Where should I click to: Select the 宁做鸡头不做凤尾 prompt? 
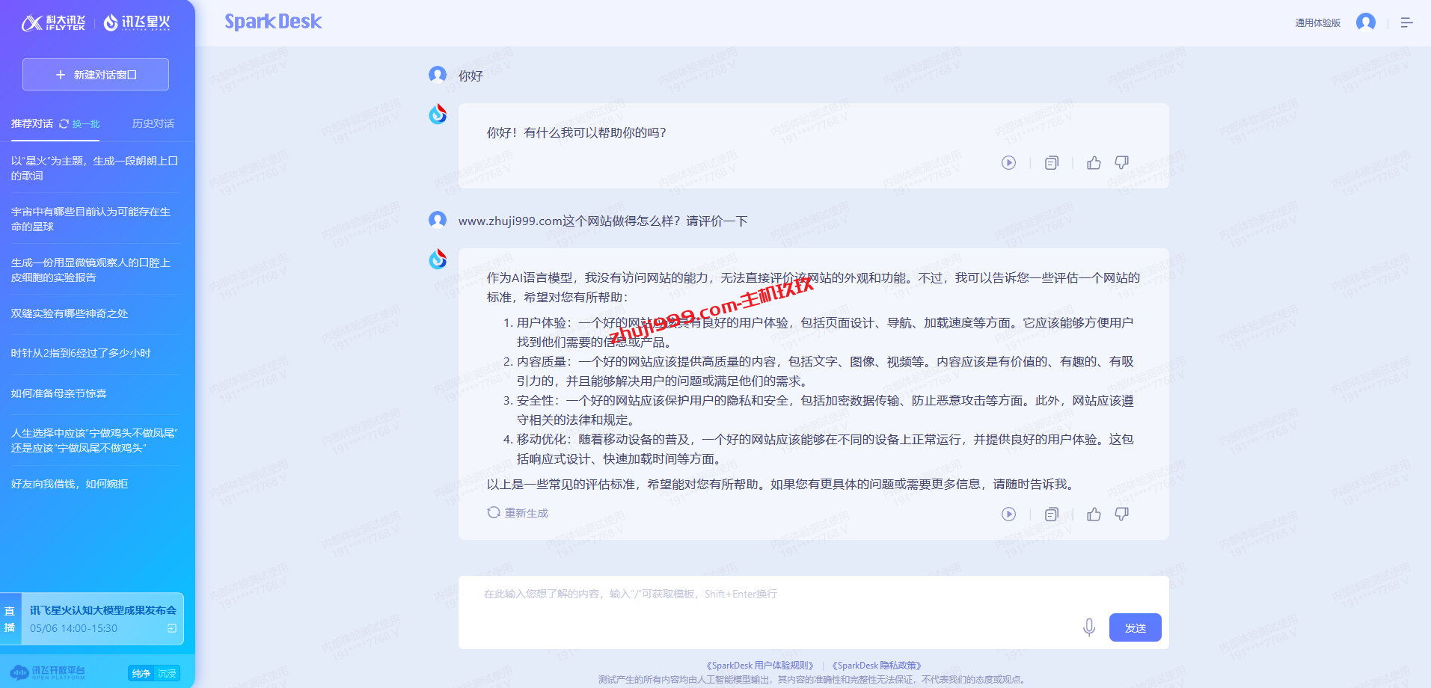point(95,440)
